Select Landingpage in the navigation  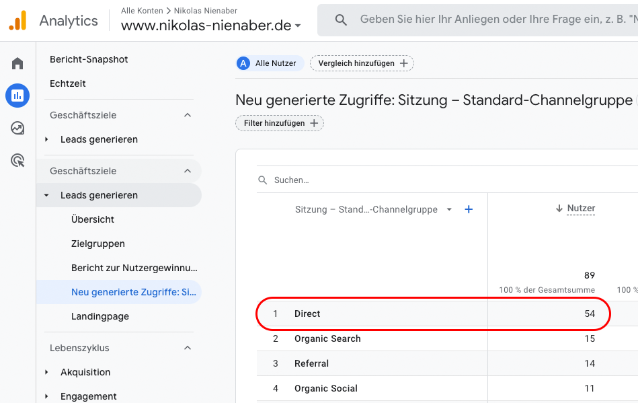point(100,316)
